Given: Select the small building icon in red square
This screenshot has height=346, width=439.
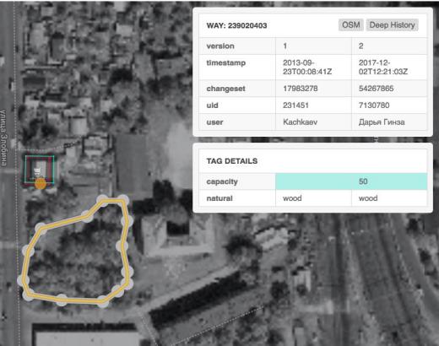Looking at the screenshot, I should tap(38, 171).
